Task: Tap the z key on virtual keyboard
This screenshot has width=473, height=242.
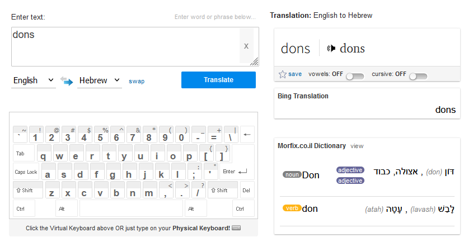Action: (53, 190)
